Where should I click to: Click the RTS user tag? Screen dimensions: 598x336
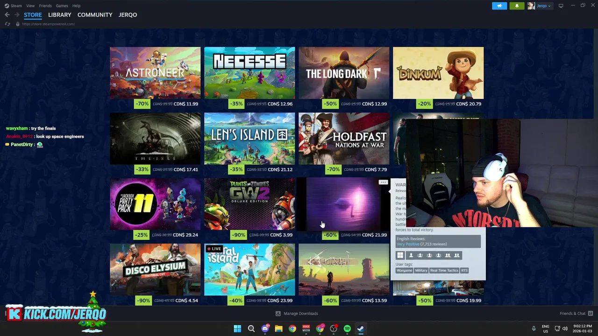tap(464, 271)
